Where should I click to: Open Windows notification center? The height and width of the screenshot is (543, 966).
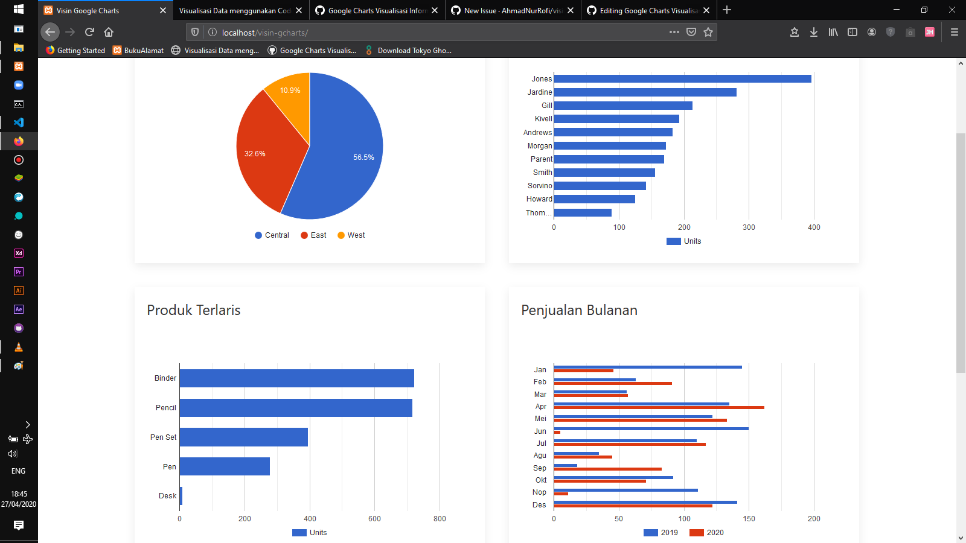[19, 526]
